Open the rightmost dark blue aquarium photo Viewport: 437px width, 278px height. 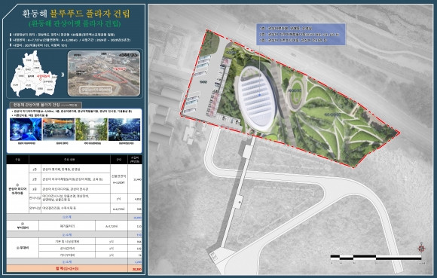pyautogui.click(x=124, y=130)
